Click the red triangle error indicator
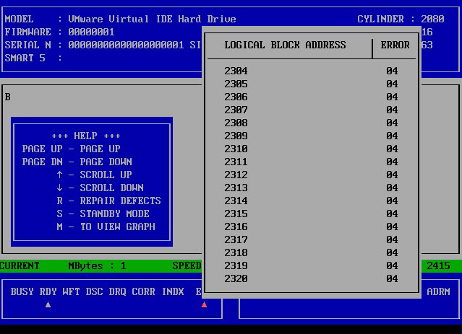The image size is (462, 334). point(204,304)
